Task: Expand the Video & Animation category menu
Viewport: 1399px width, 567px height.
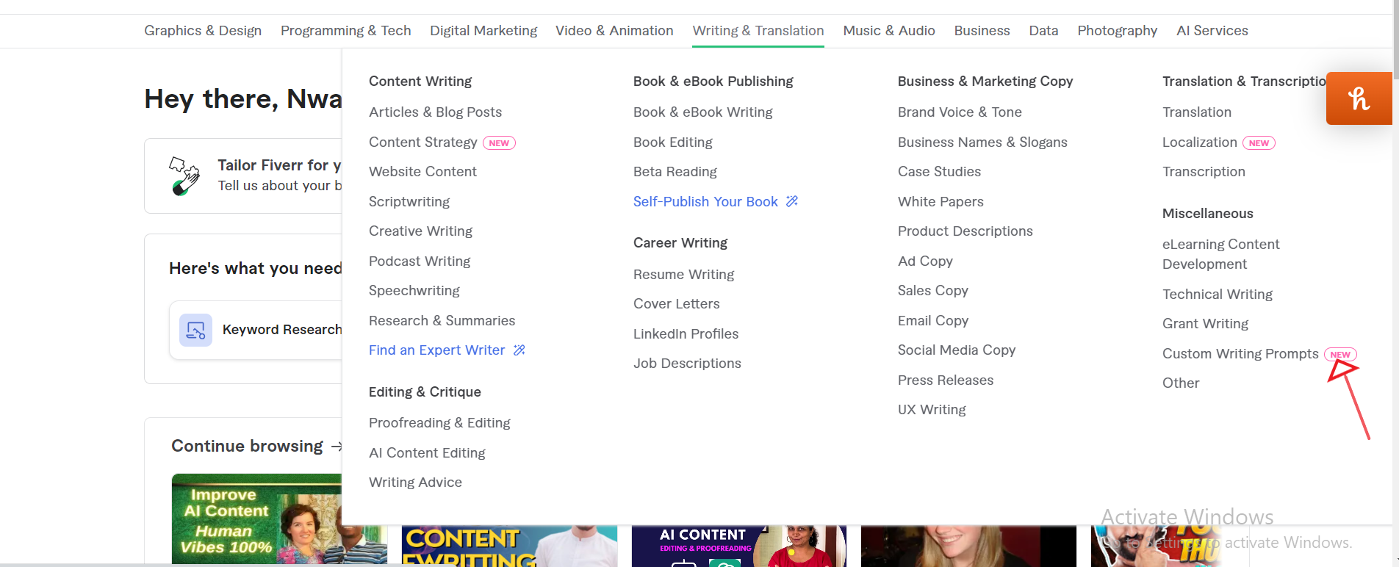Action: 614,31
